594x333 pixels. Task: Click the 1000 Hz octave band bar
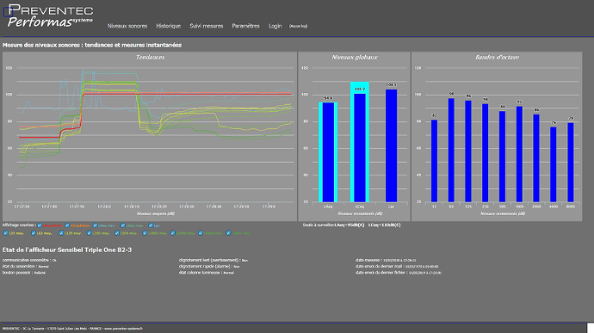click(x=519, y=154)
